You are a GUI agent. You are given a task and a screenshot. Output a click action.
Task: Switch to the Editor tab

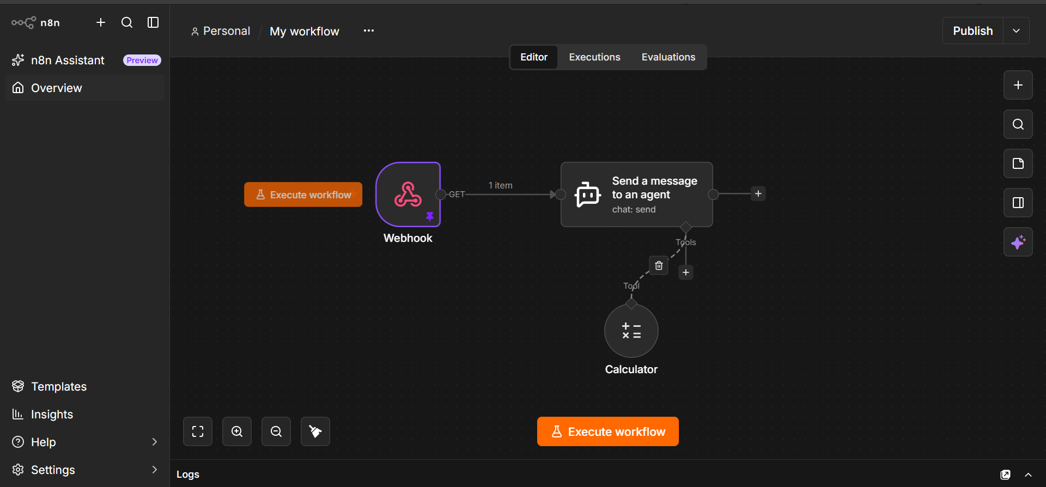(x=534, y=57)
